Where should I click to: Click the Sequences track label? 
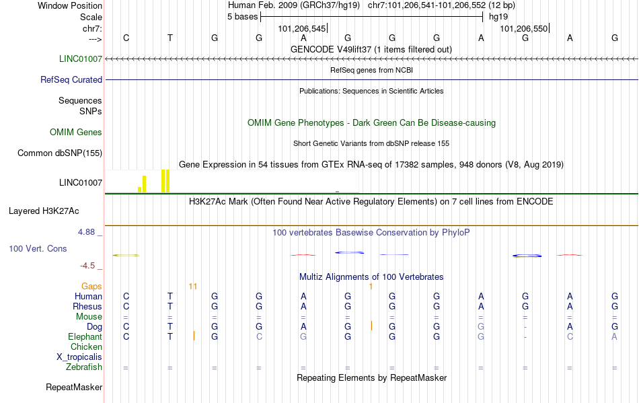click(x=80, y=100)
